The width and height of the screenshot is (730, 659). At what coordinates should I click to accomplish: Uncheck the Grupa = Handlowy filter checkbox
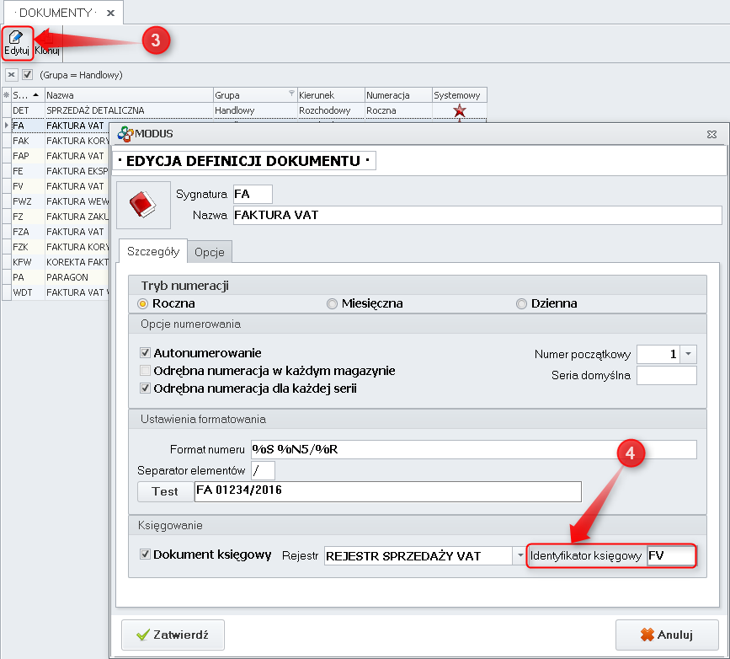[27, 75]
